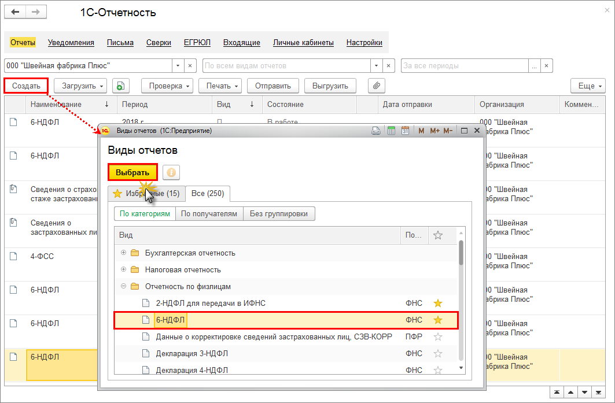Click the Создать button
Viewport: 615px width, 403px height.
coord(26,86)
